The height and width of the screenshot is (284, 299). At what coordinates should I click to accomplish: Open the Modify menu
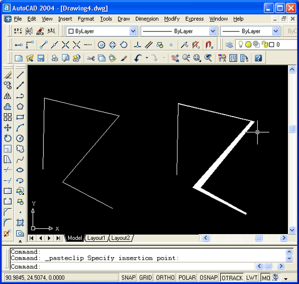coord(171,19)
